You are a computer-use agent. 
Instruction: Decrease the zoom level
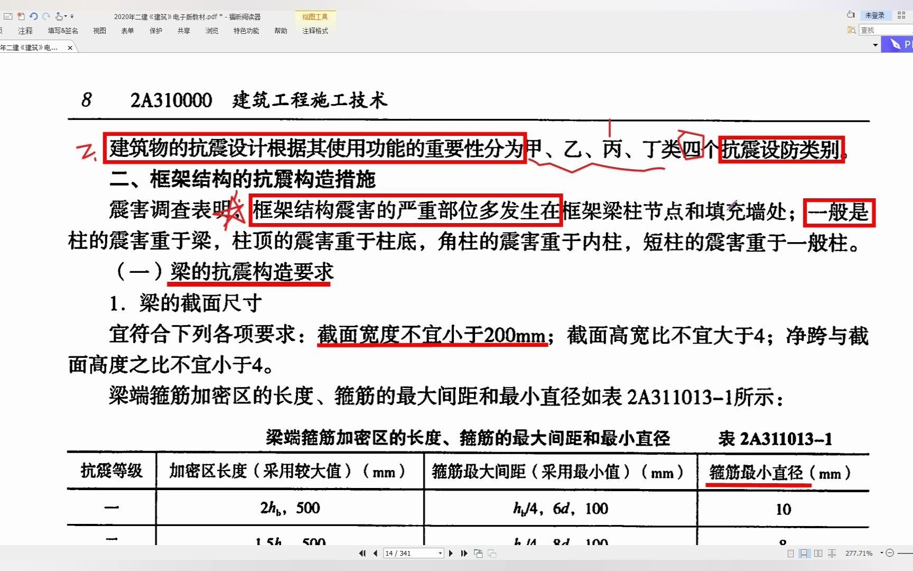[x=890, y=553]
